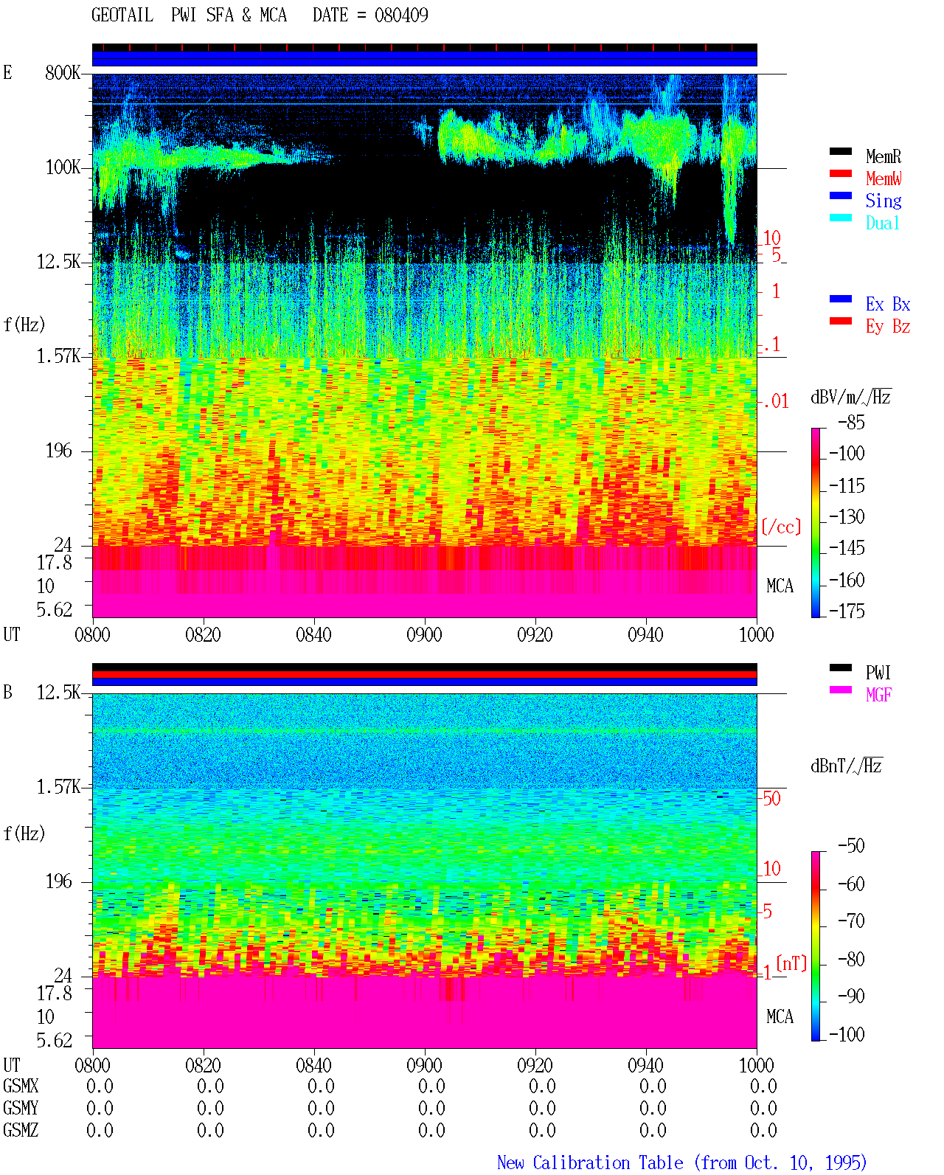Click the '0940' time label under B panel
The width and height of the screenshot is (944, 1175).
click(645, 1065)
